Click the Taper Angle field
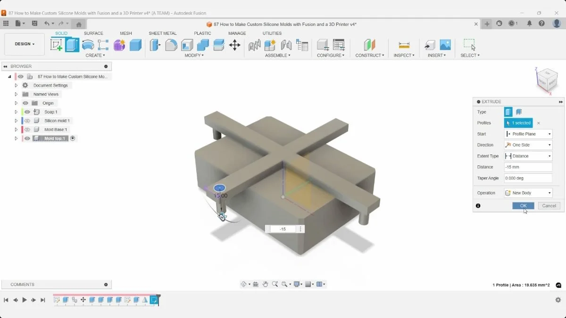This screenshot has width=566, height=318. click(x=528, y=178)
